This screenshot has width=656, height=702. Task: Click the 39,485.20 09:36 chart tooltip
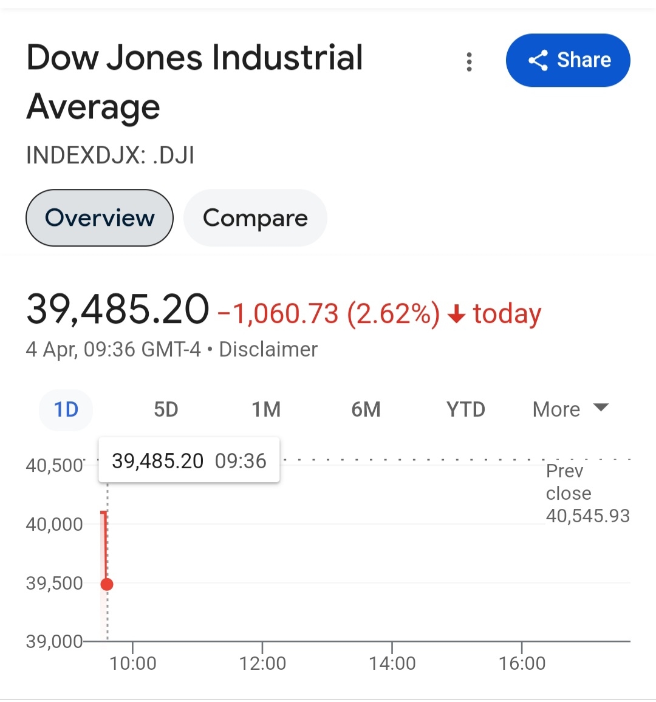[189, 461]
